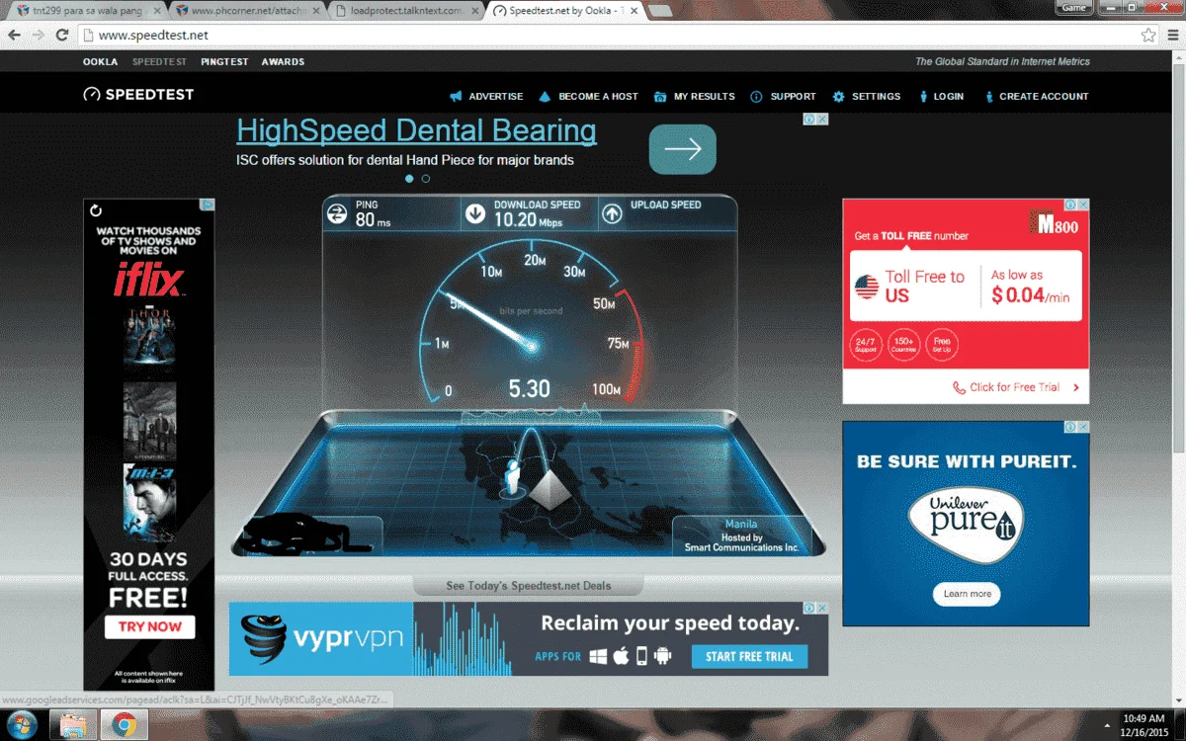Click the SPEEDTEST logo
This screenshot has width=1186, height=741.
pyautogui.click(x=138, y=95)
